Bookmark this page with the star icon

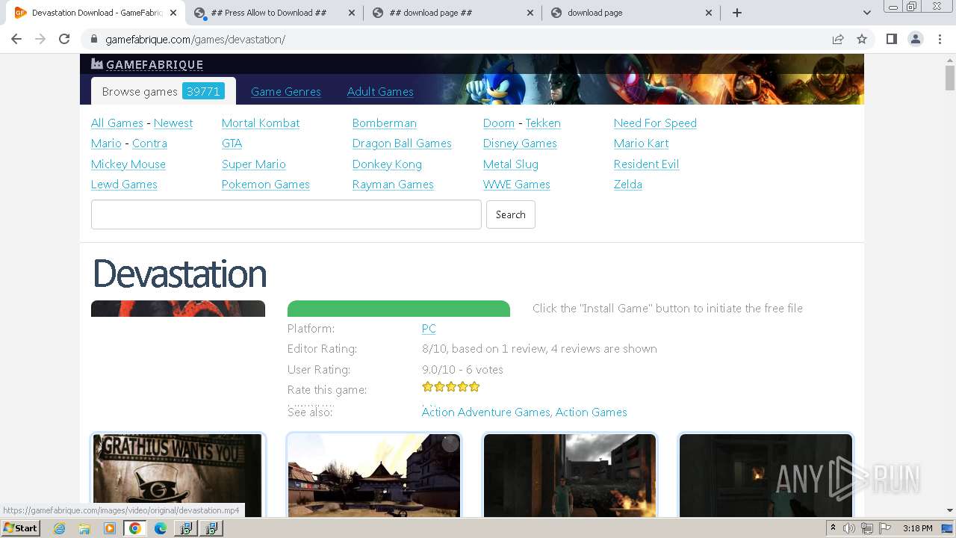point(862,39)
